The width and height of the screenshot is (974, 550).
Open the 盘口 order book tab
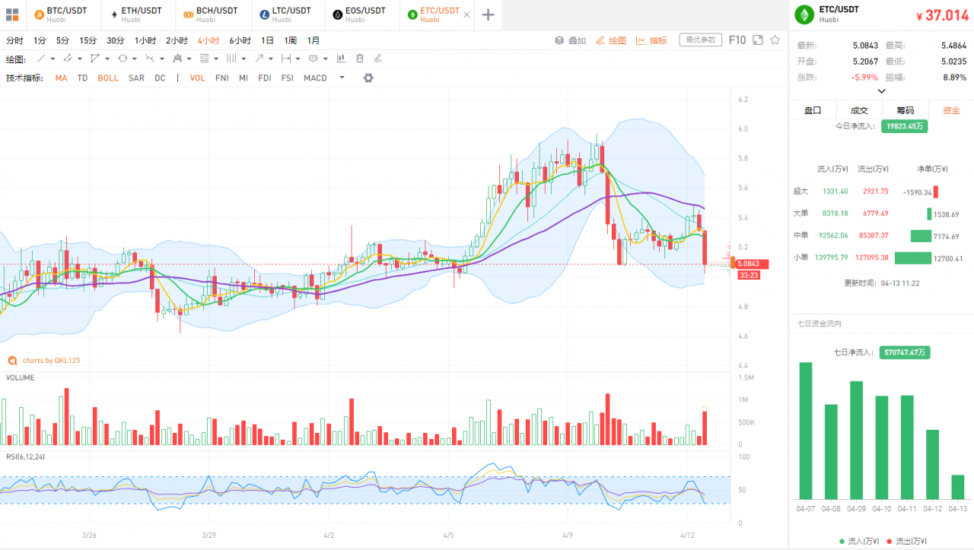[813, 110]
